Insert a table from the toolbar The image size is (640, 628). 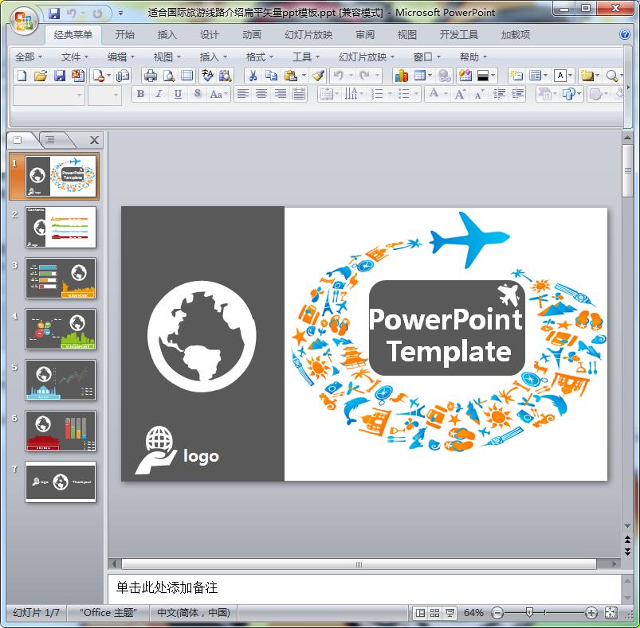point(419,76)
